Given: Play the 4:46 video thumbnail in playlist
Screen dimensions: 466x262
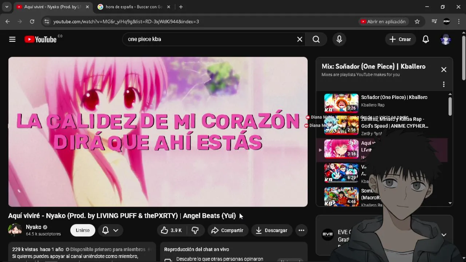Looking at the screenshot, I should point(341,197).
